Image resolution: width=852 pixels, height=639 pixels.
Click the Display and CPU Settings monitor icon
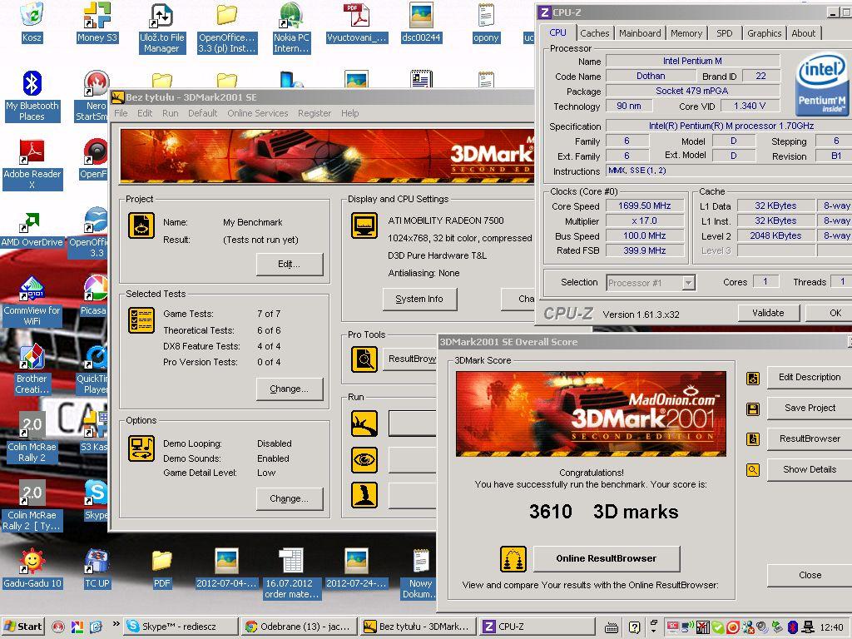click(364, 225)
